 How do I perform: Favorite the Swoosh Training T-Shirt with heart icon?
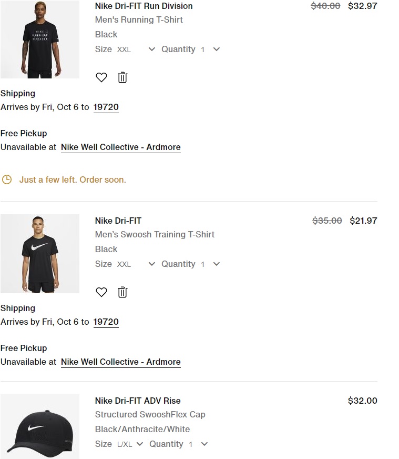101,292
